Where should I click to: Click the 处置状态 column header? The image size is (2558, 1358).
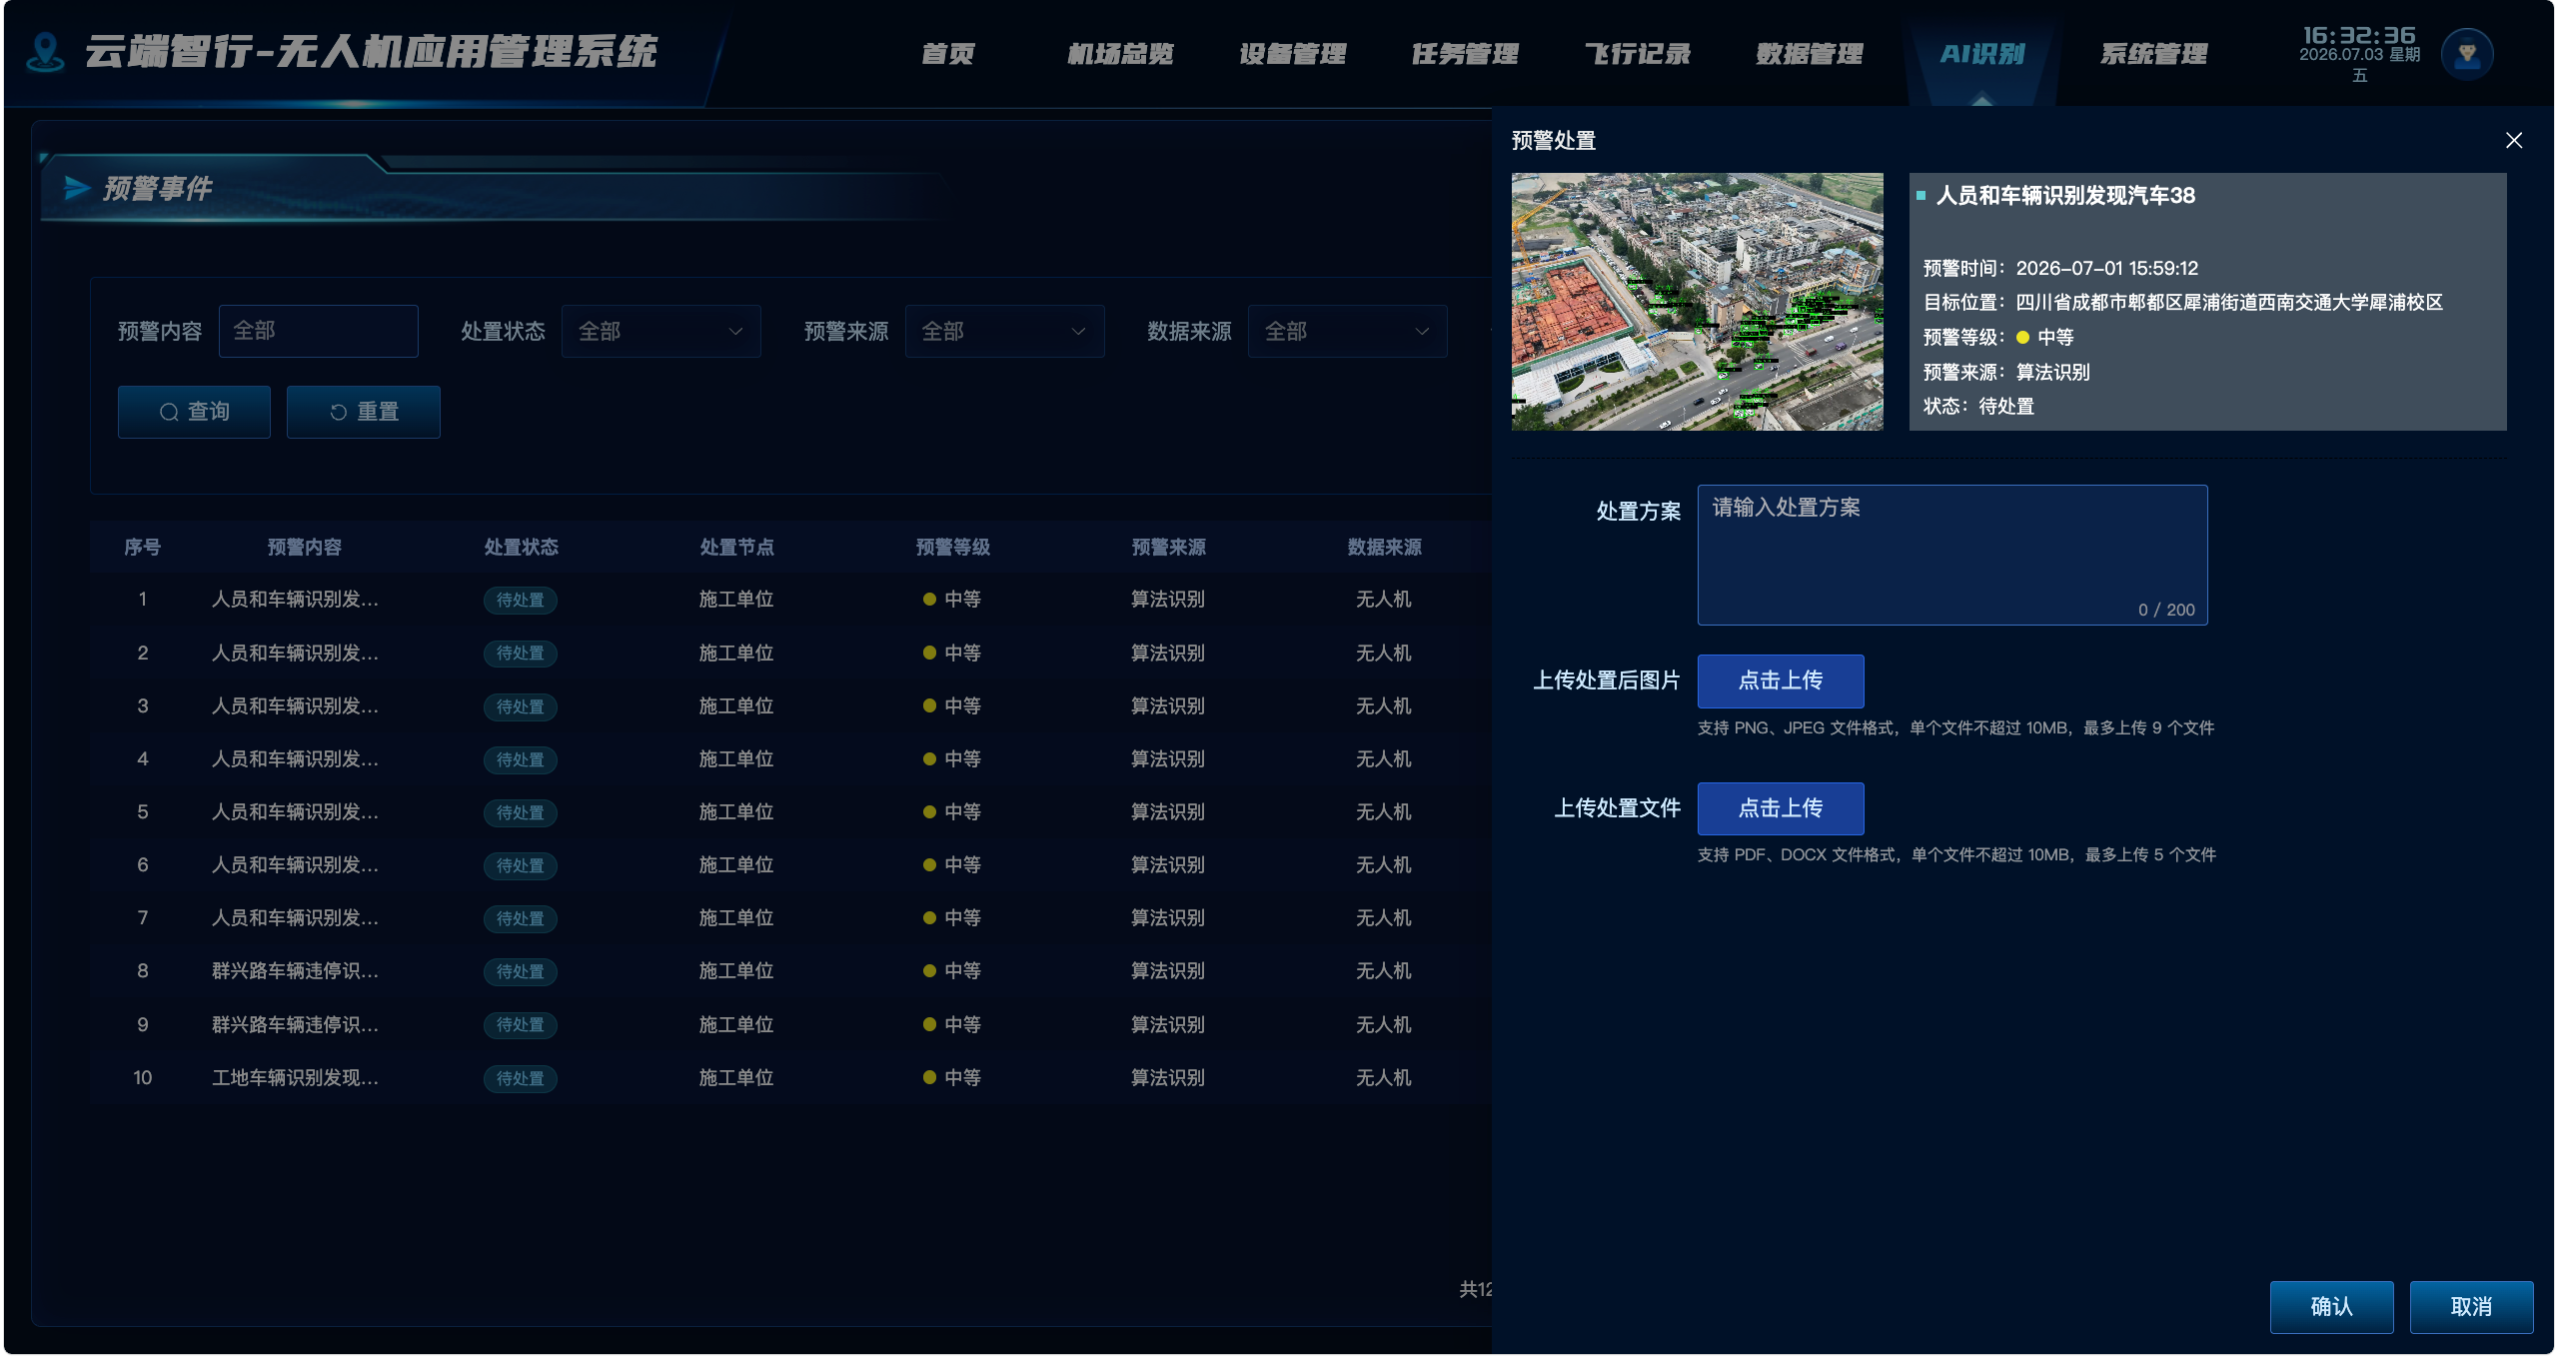point(521,548)
